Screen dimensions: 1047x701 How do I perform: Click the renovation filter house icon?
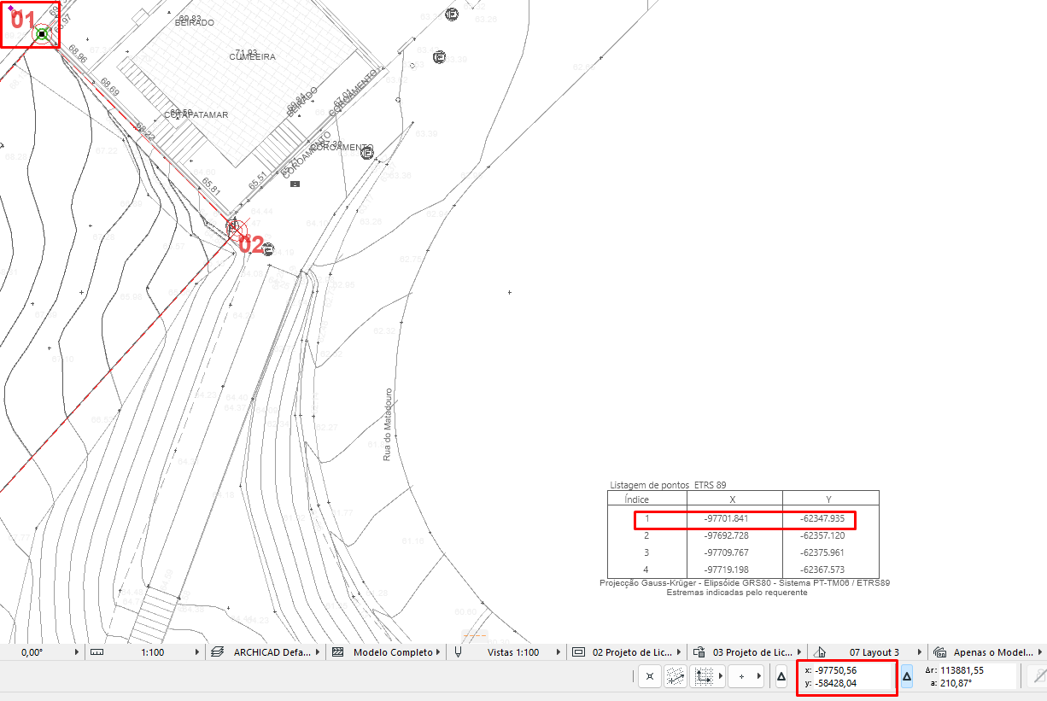tap(821, 651)
